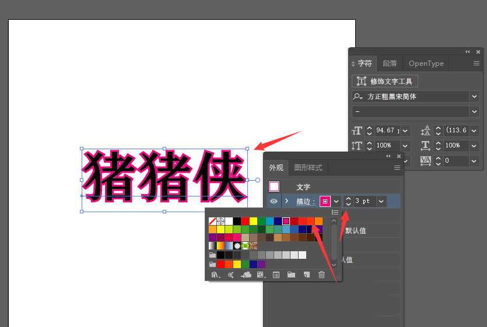Open the font size dropdown
The width and height of the screenshot is (487, 327).
[x=405, y=131]
